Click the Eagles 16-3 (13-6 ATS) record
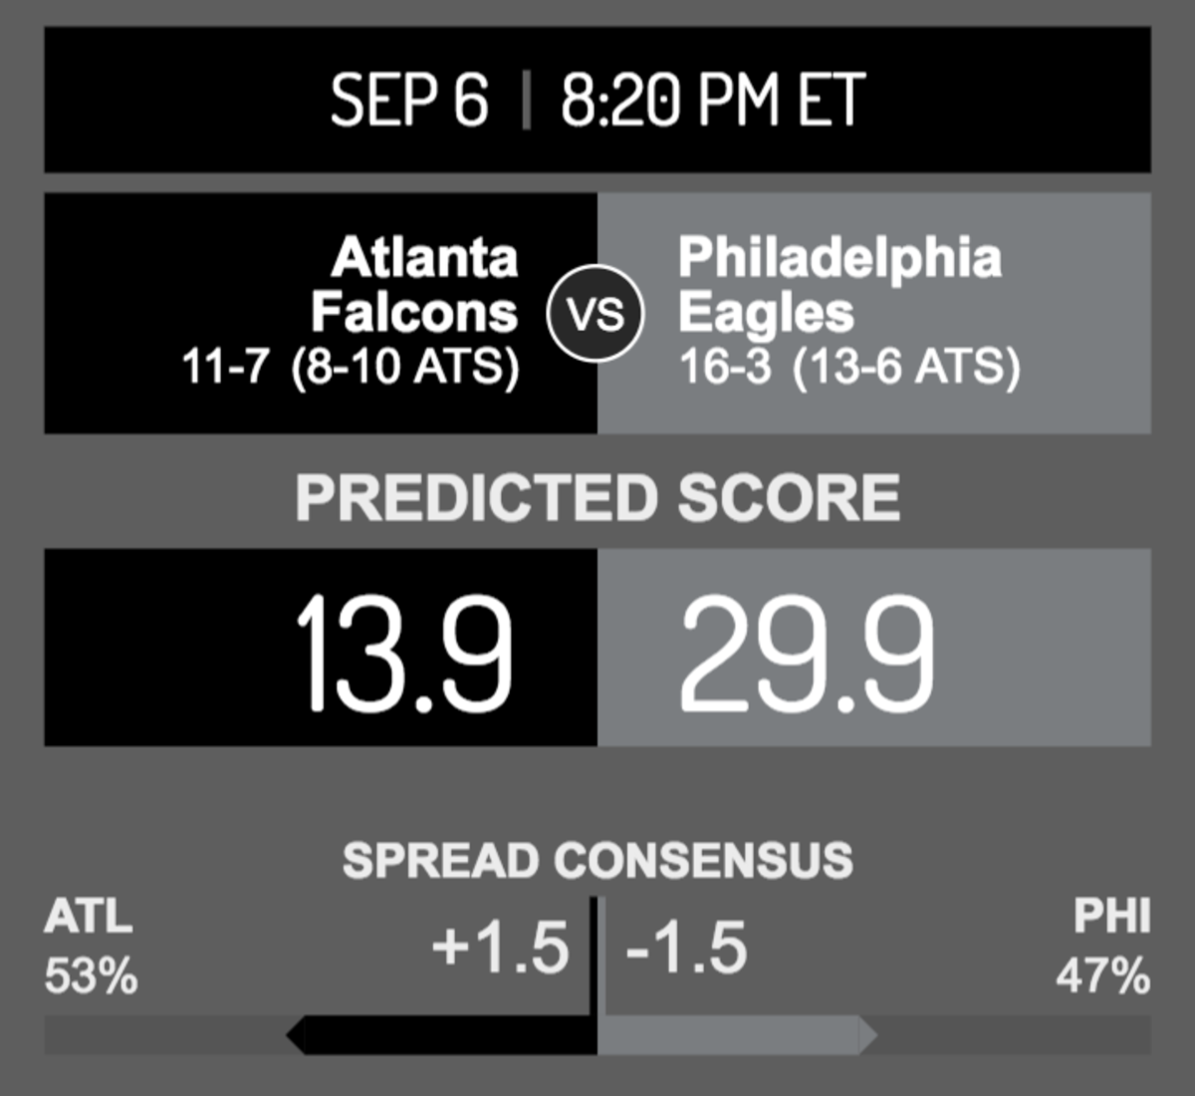The height and width of the screenshot is (1096, 1195). tap(849, 367)
